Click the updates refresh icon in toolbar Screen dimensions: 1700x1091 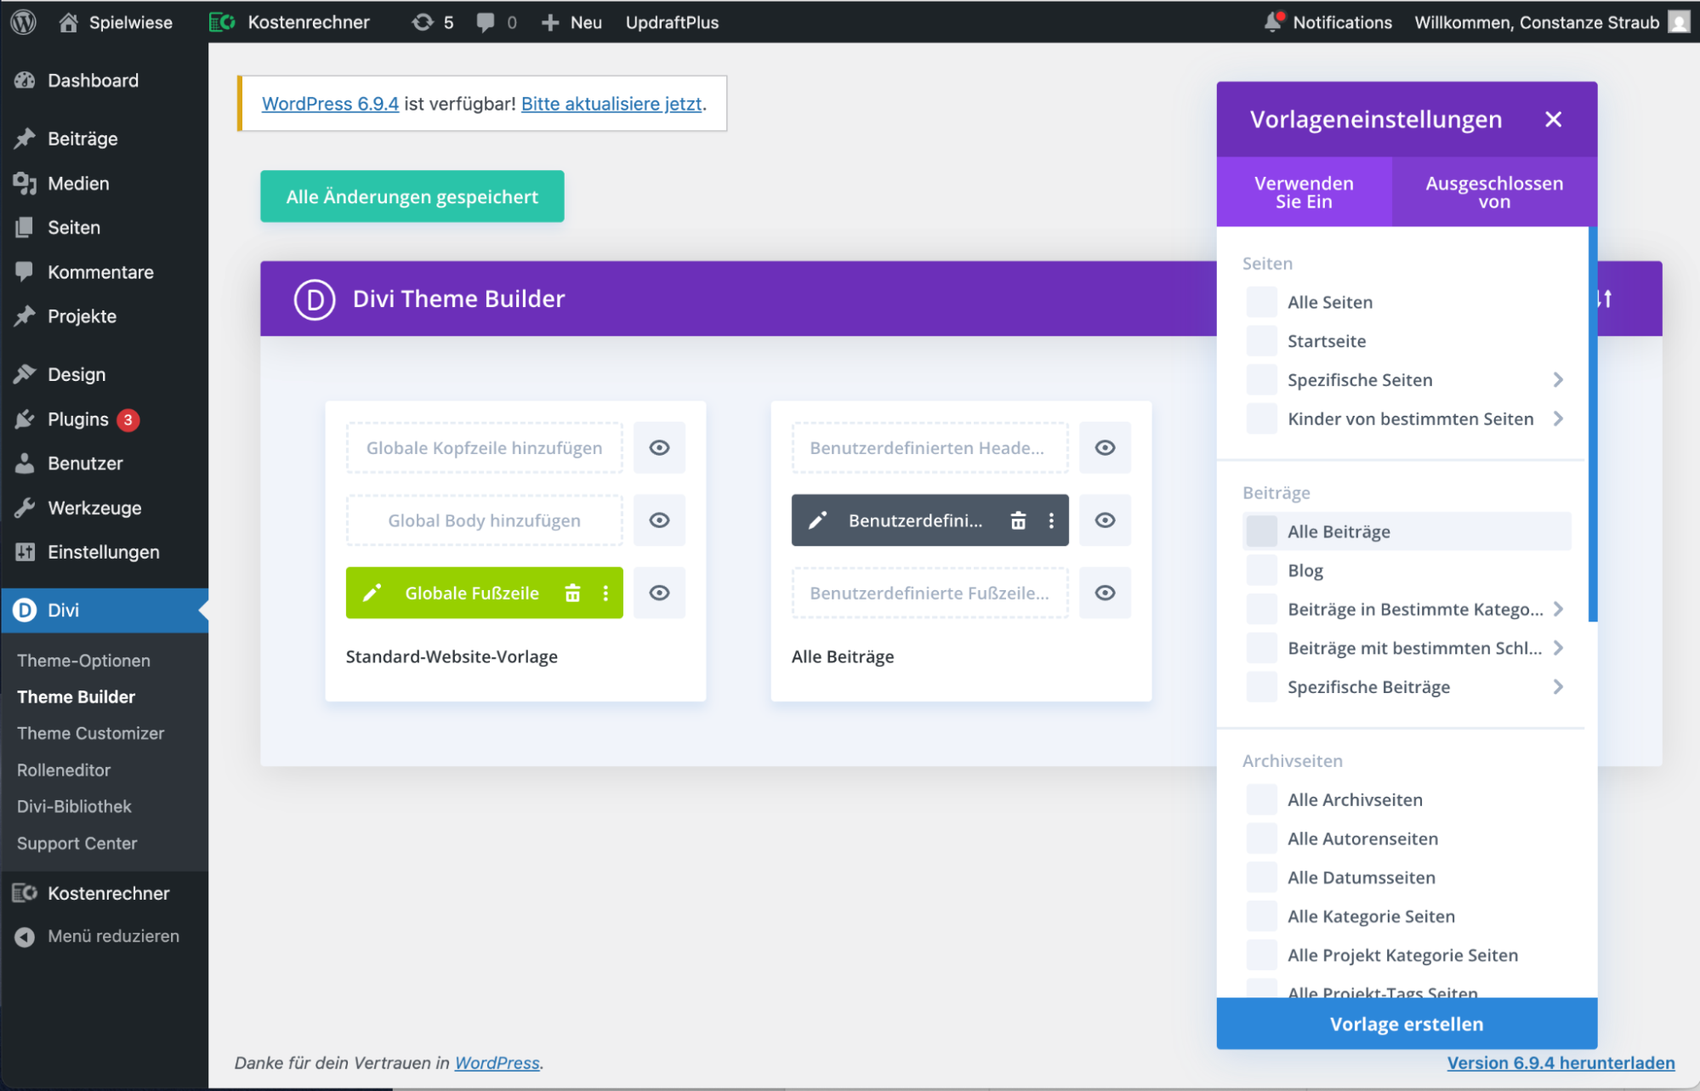(x=423, y=22)
